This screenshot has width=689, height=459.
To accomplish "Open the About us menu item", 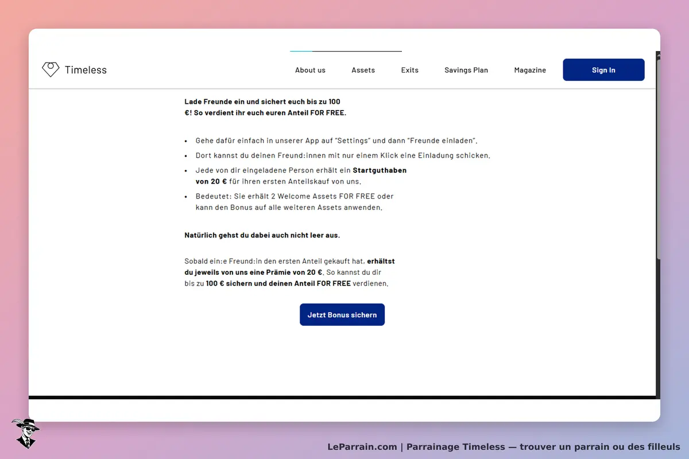I will (x=310, y=70).
